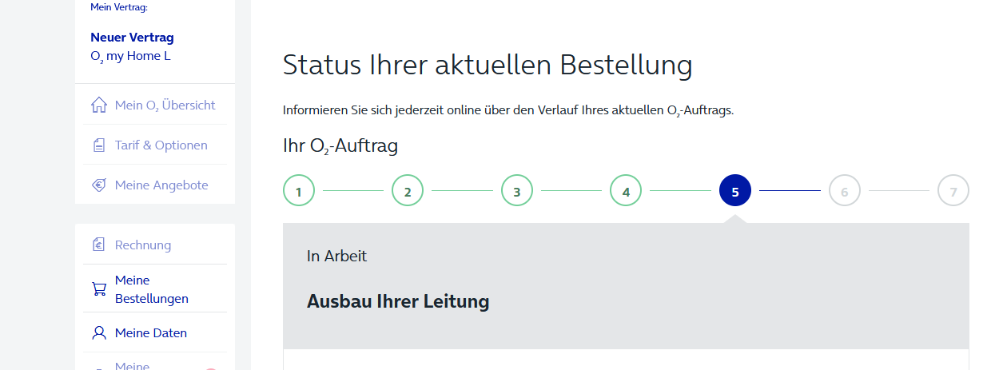The height and width of the screenshot is (370, 999).
Task: Go to Meine Angebote
Action: coord(151,185)
